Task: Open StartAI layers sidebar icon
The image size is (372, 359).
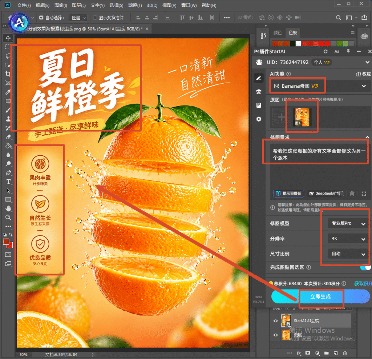Action: (259, 92)
